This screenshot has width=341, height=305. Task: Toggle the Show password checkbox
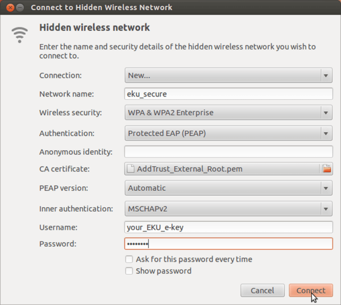(x=129, y=271)
